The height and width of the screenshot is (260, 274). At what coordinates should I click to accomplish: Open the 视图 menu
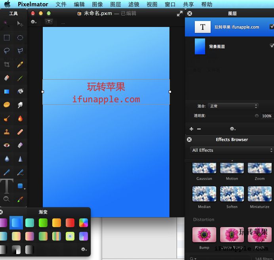tap(152, 4)
